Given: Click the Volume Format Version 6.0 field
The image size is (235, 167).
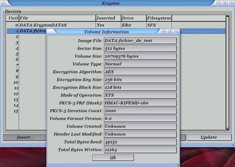Looking at the screenshot, I should [140, 119].
